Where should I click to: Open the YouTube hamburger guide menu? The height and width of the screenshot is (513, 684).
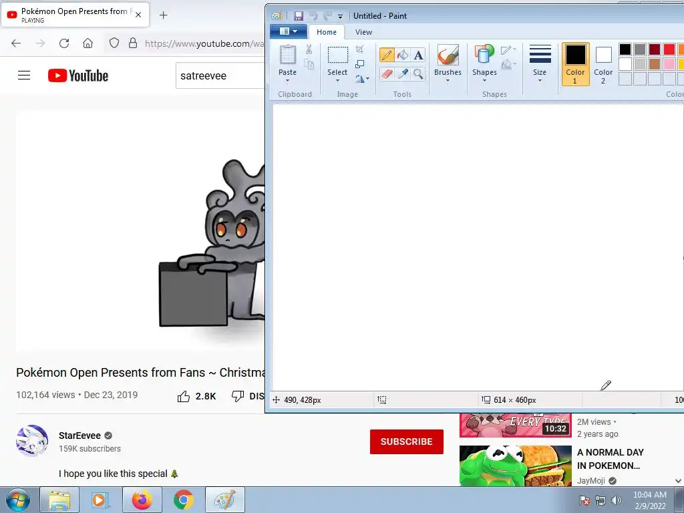tap(24, 75)
